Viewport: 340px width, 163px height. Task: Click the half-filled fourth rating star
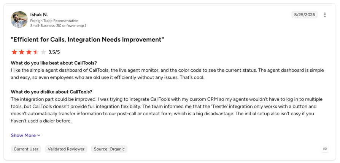[36, 52]
